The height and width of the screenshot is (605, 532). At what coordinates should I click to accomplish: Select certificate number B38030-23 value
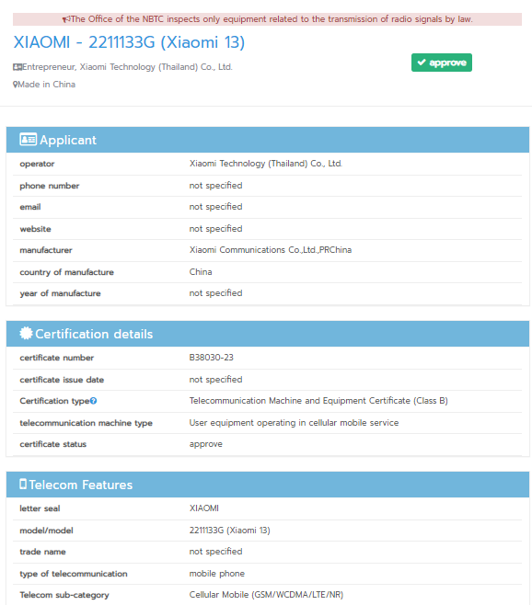coord(212,358)
